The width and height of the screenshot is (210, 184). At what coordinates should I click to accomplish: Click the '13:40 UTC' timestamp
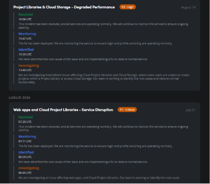(25, 70)
